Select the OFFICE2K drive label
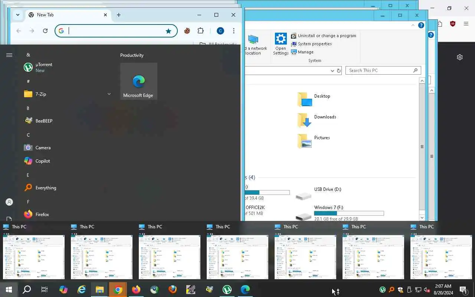The image size is (475, 297). pos(255,208)
